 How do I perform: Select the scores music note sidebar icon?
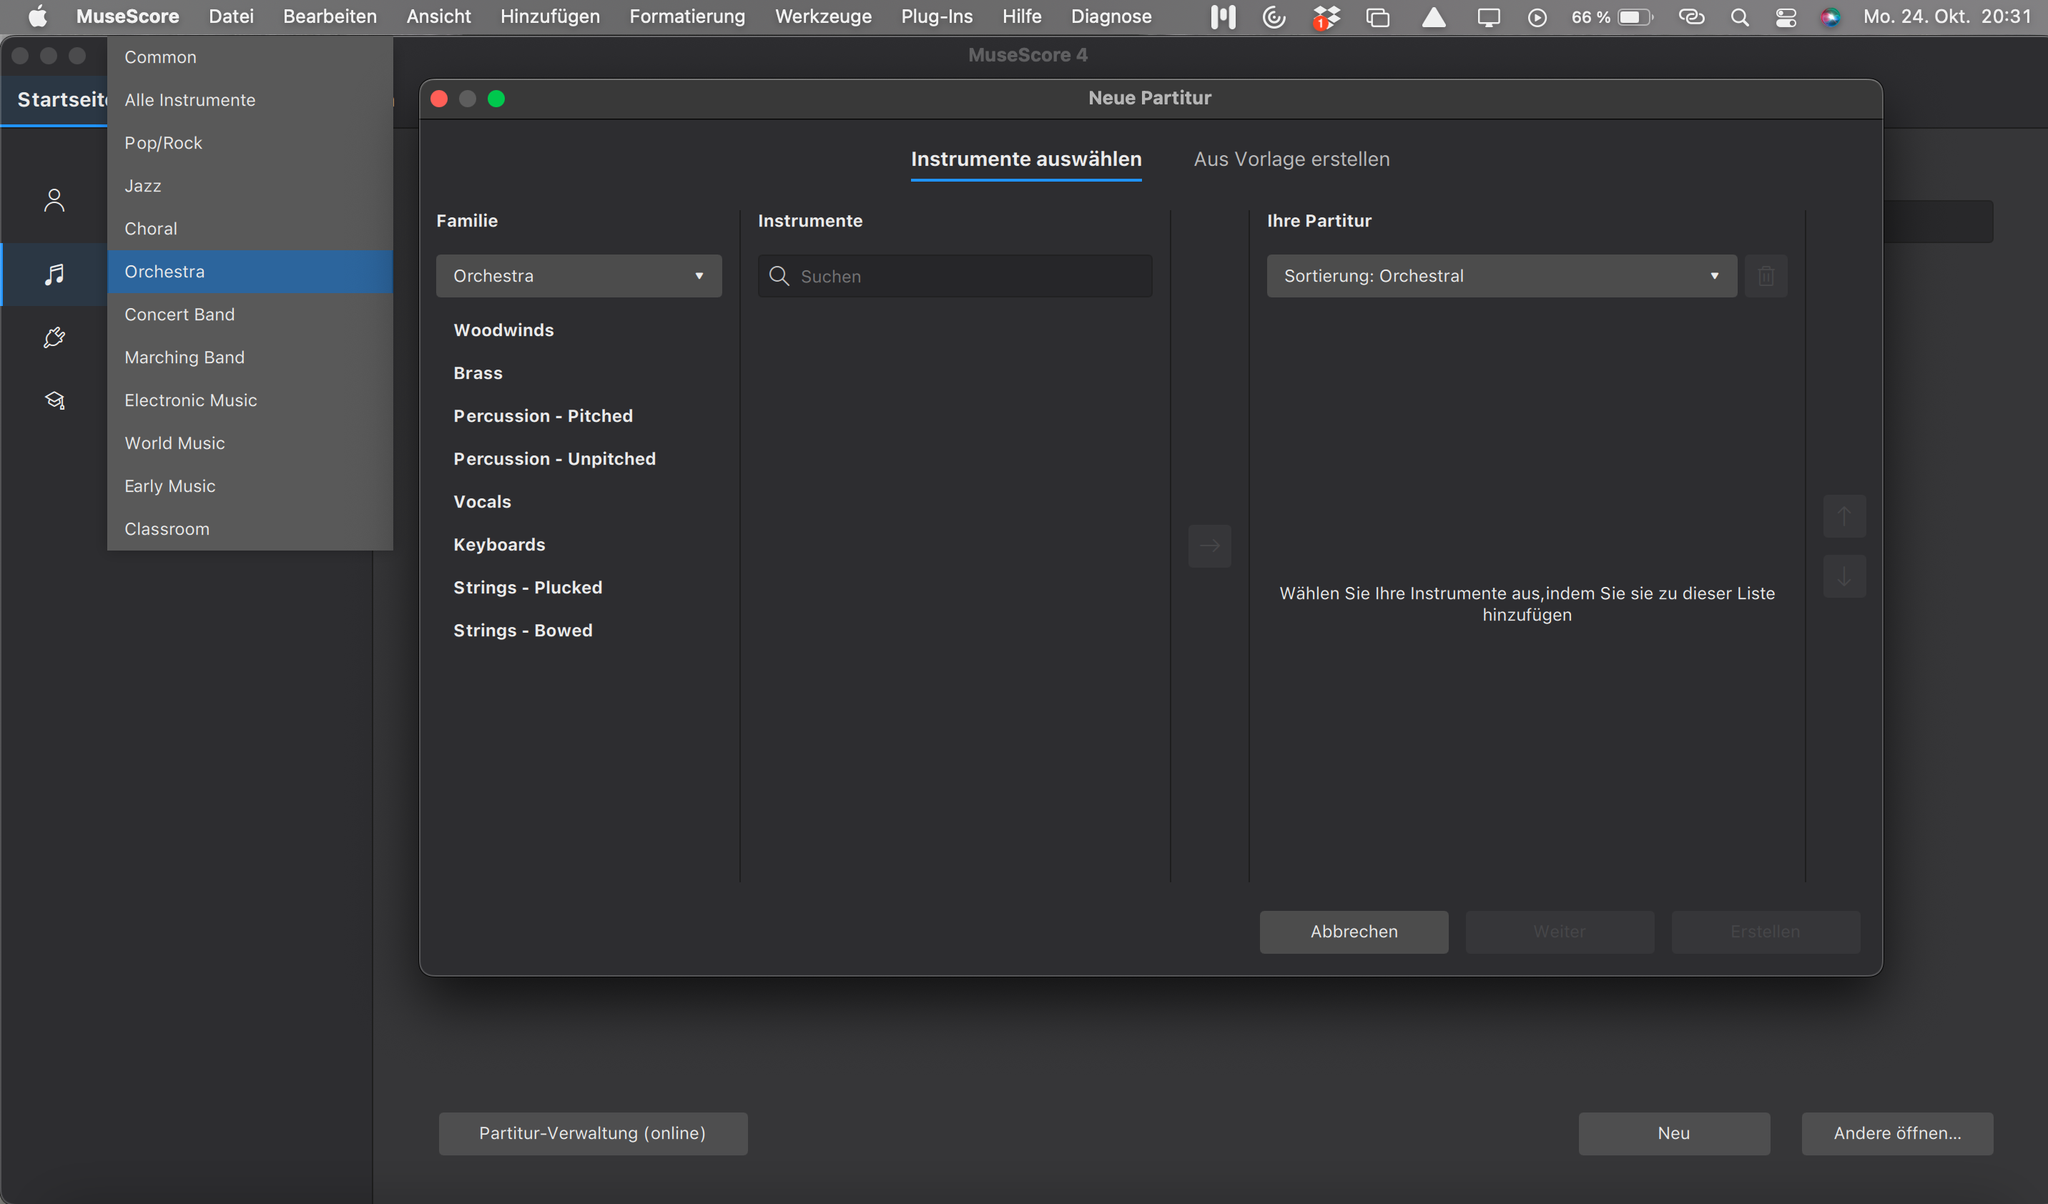point(54,275)
